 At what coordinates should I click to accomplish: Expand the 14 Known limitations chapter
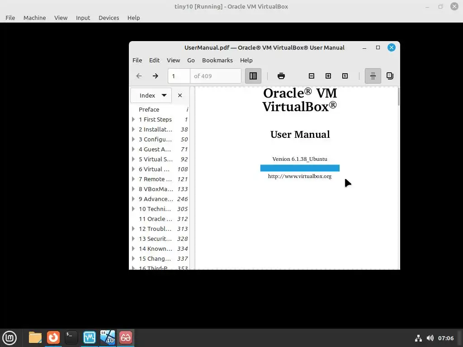click(133, 249)
